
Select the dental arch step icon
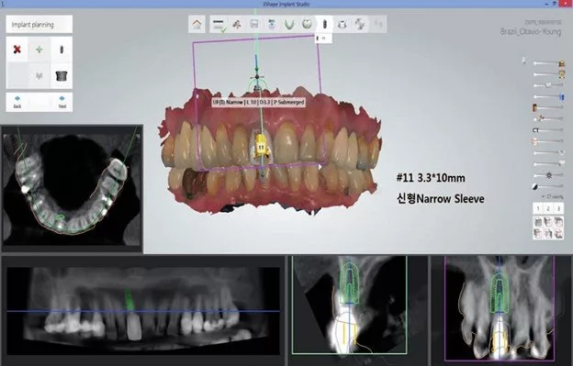pos(289,25)
